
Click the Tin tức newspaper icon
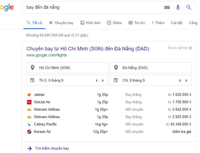click(x=130, y=23)
